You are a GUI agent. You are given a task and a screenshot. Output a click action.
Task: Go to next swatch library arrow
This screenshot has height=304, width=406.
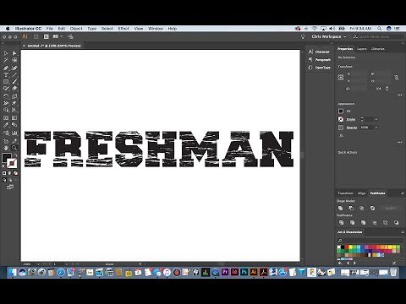click(354, 263)
